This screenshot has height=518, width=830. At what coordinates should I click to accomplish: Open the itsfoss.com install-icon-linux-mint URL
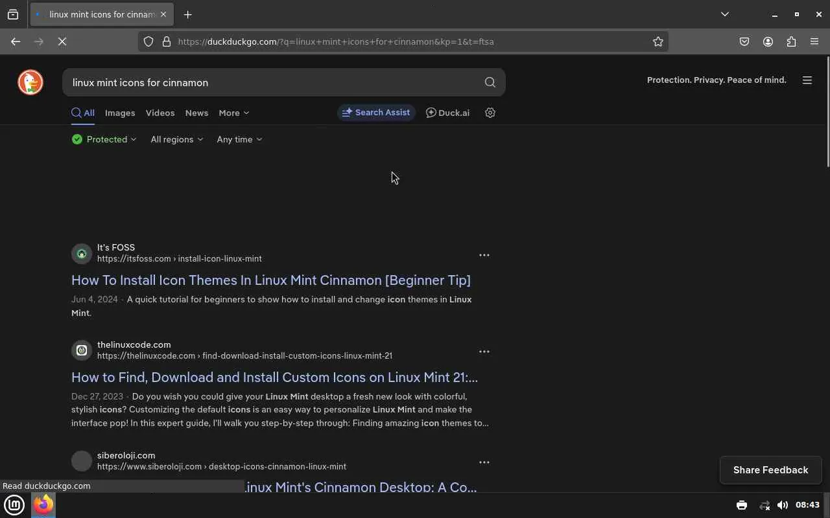[180, 258]
